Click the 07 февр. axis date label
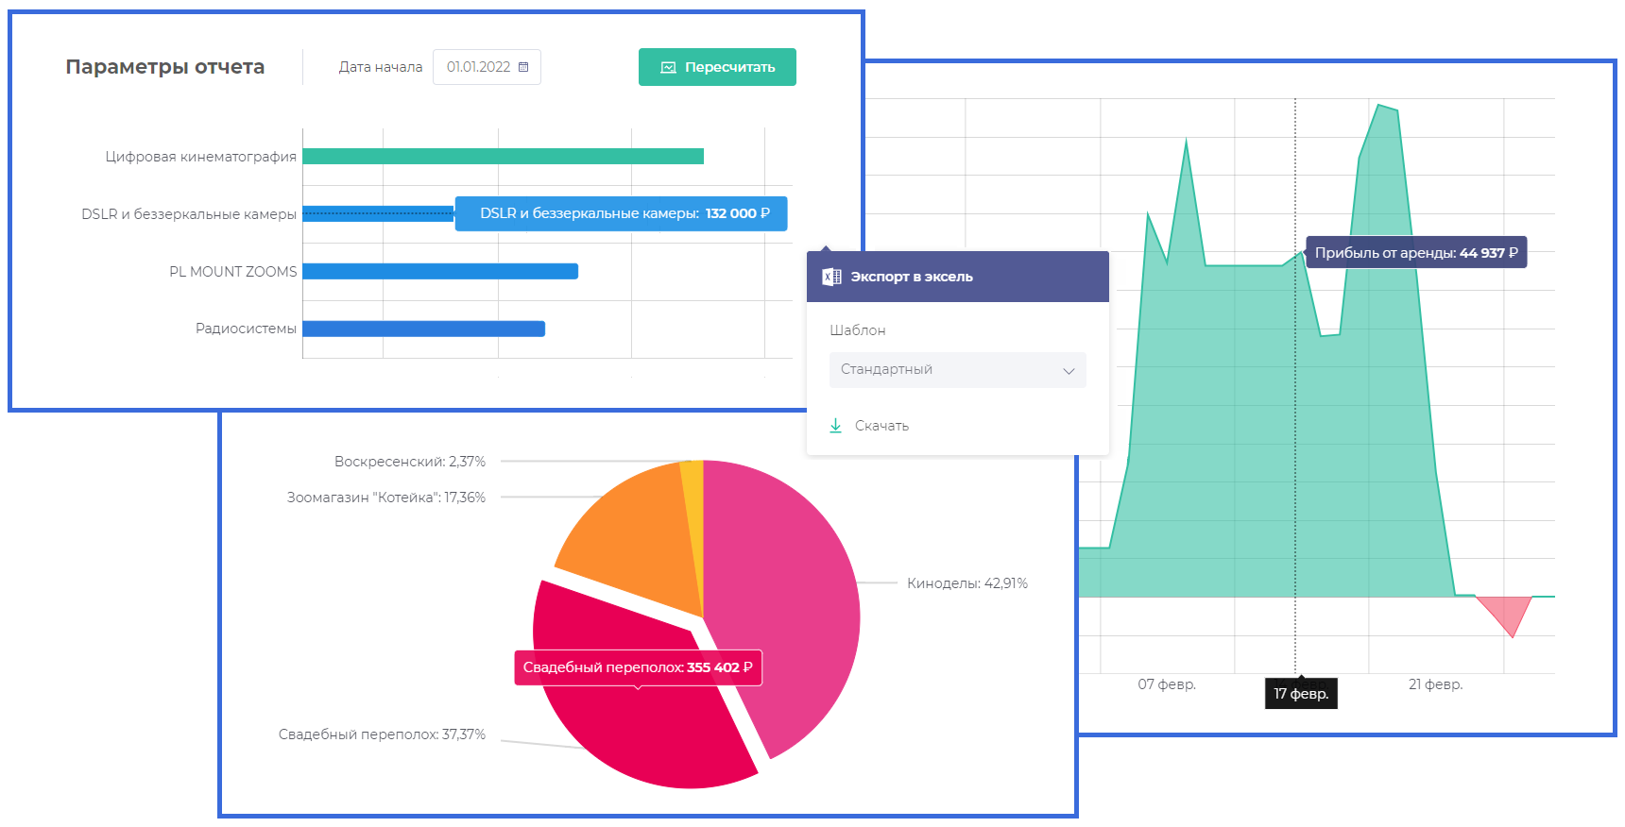The image size is (1625, 827). (1167, 684)
